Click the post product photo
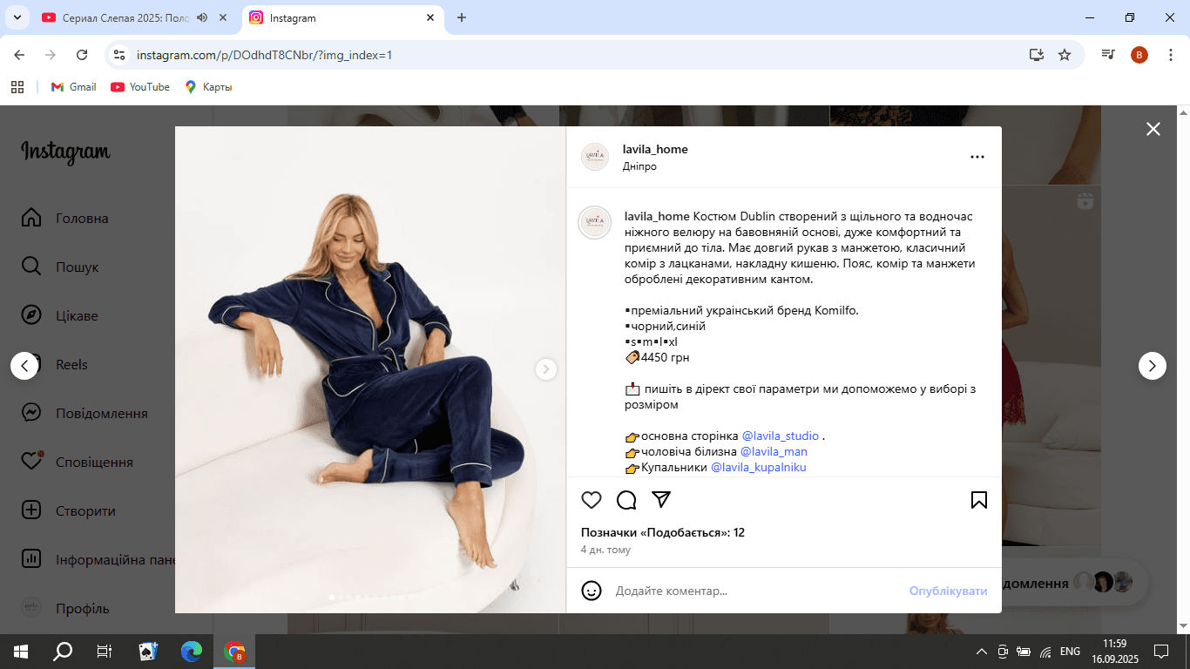 pos(370,369)
